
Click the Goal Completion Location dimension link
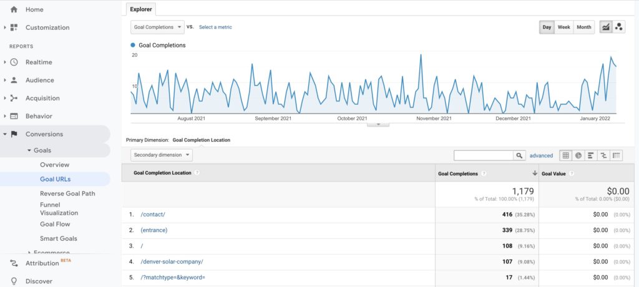coord(202,140)
